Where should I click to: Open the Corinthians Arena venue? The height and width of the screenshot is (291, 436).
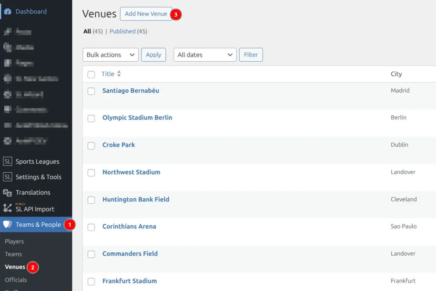coord(129,226)
